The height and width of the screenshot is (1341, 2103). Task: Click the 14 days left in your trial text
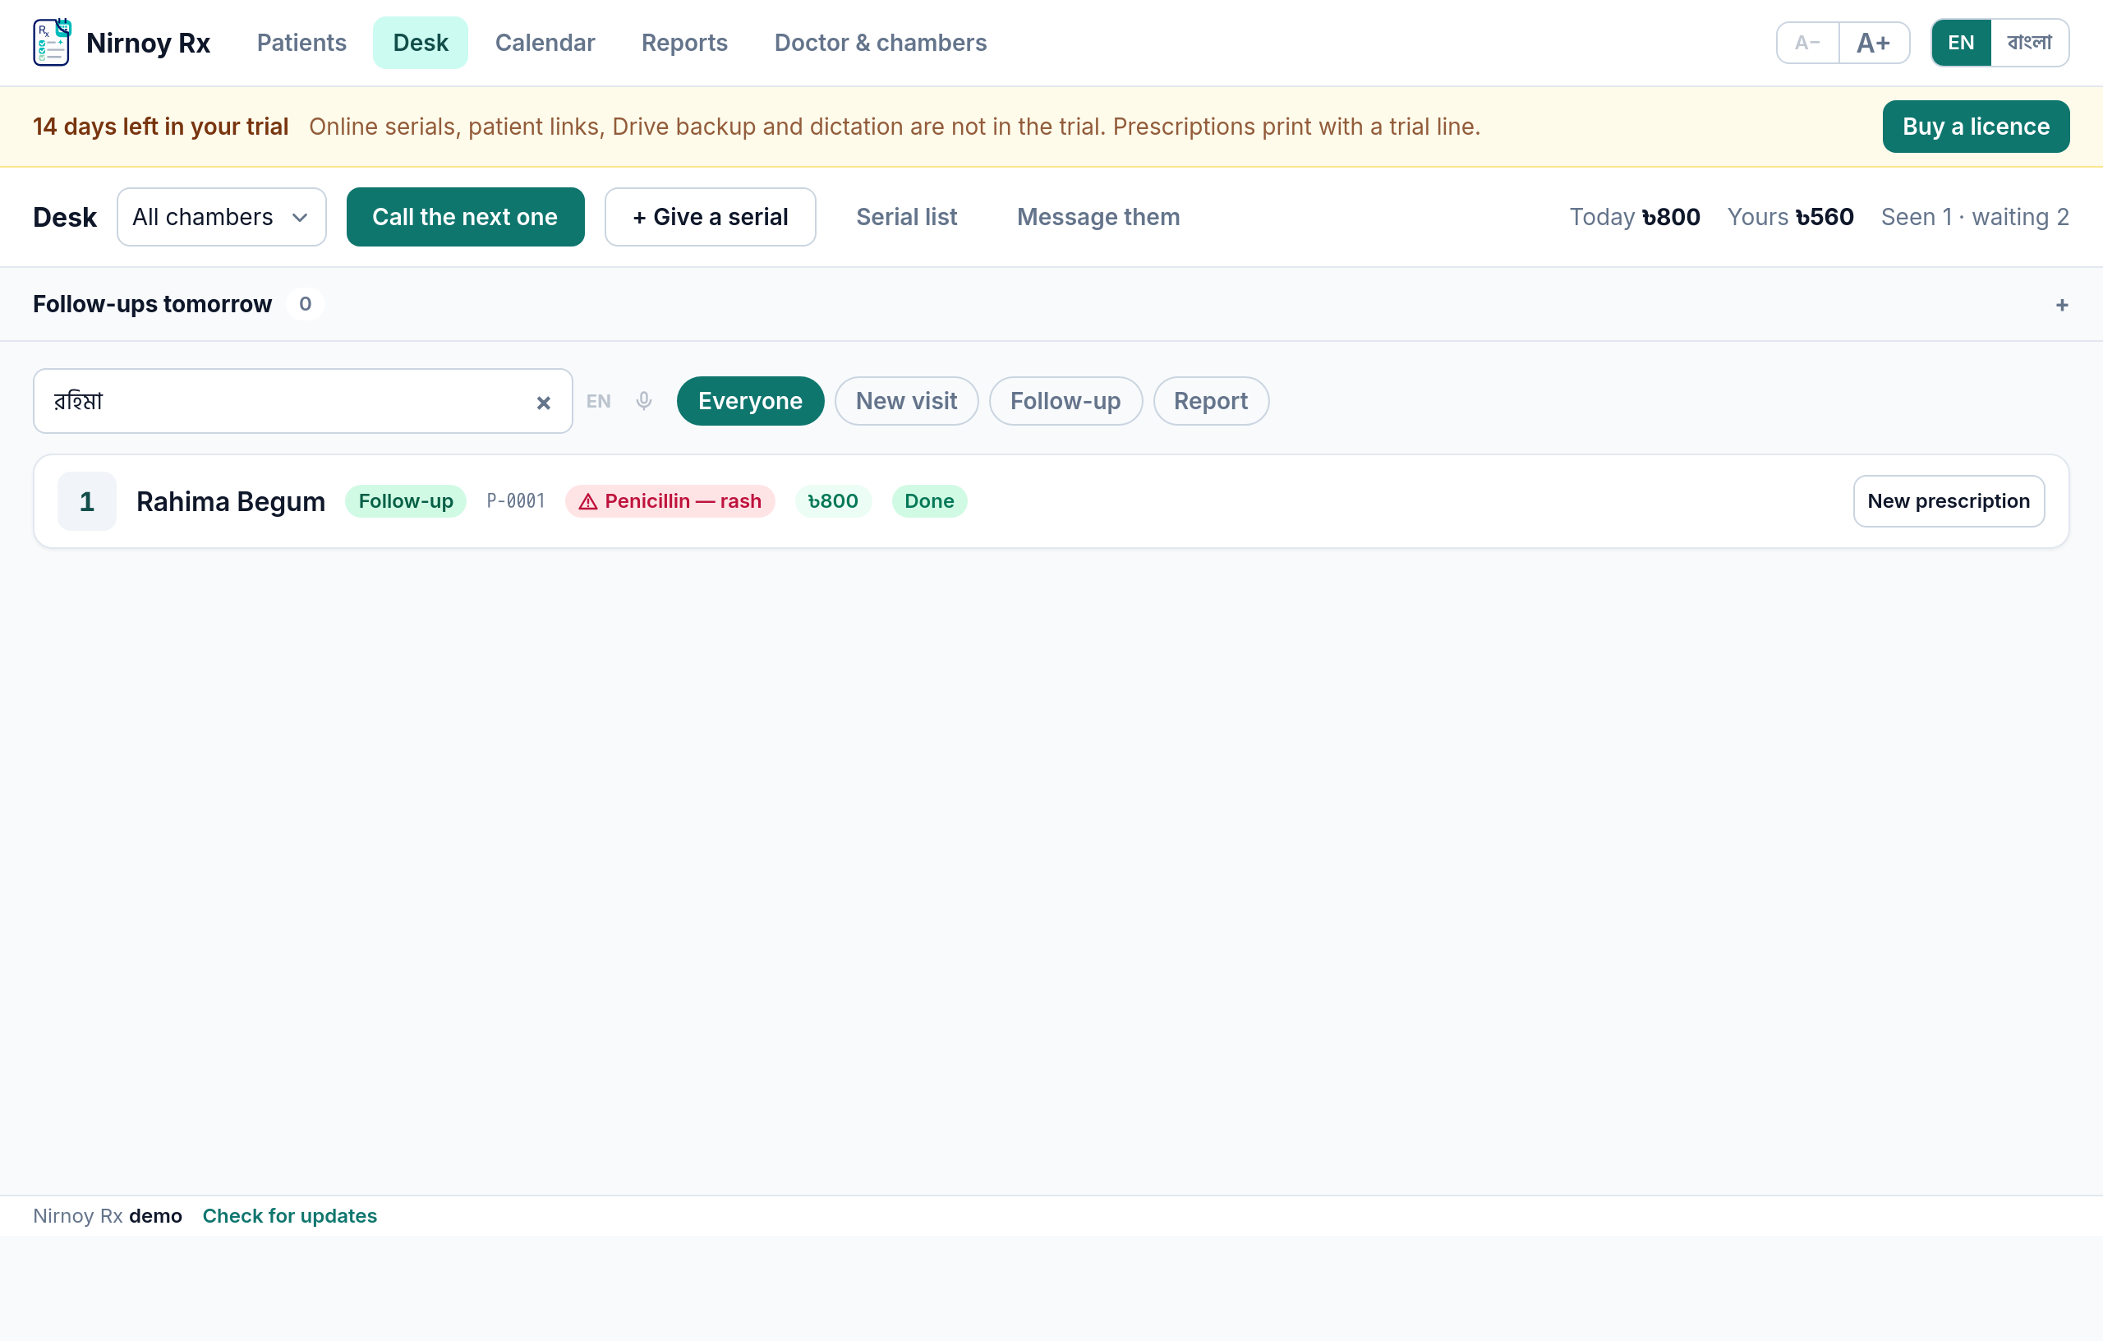pos(161,127)
